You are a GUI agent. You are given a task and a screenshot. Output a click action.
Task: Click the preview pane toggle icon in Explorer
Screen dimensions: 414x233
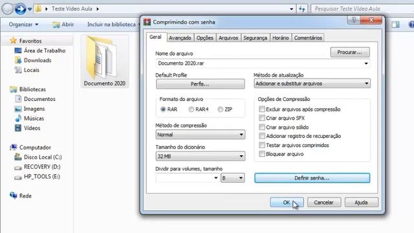395,25
